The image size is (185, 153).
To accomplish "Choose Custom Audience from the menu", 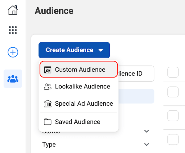I will (79, 69).
